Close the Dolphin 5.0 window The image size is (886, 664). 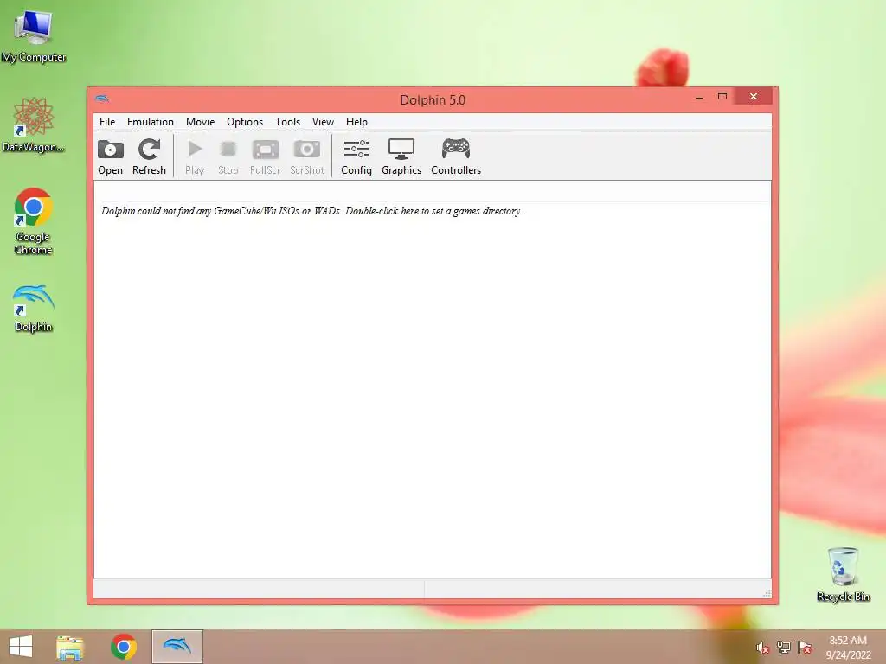[x=754, y=97]
